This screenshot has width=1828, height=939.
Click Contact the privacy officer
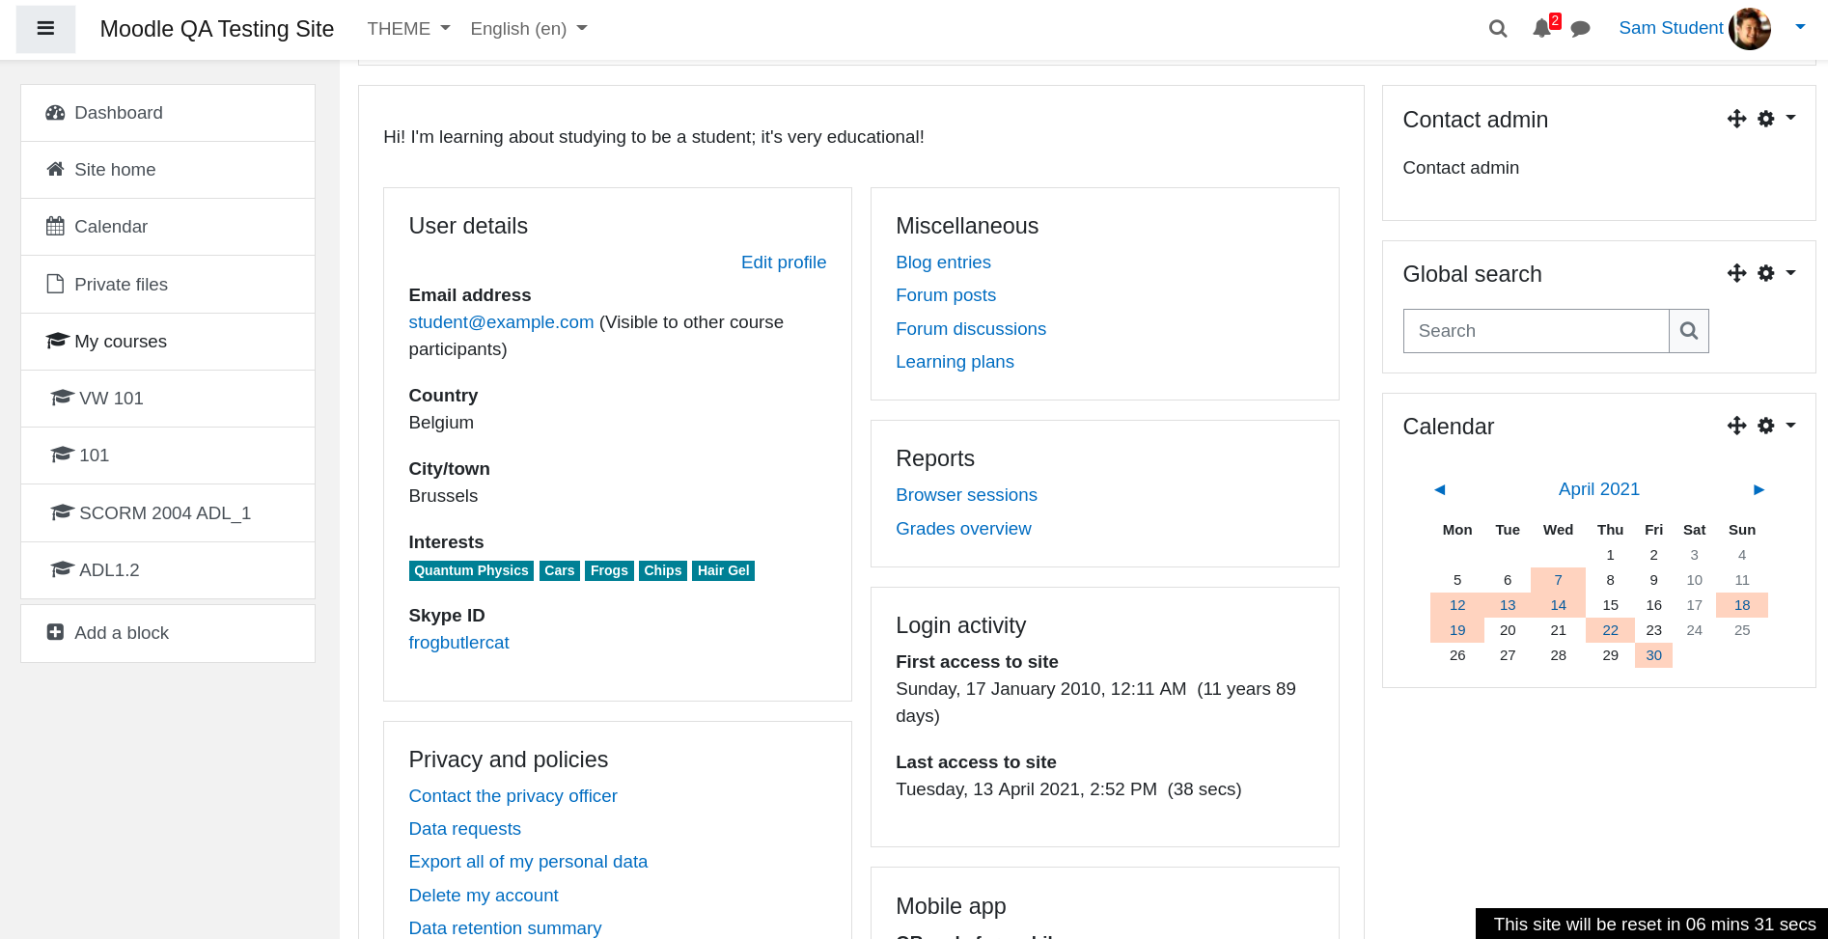[512, 796]
